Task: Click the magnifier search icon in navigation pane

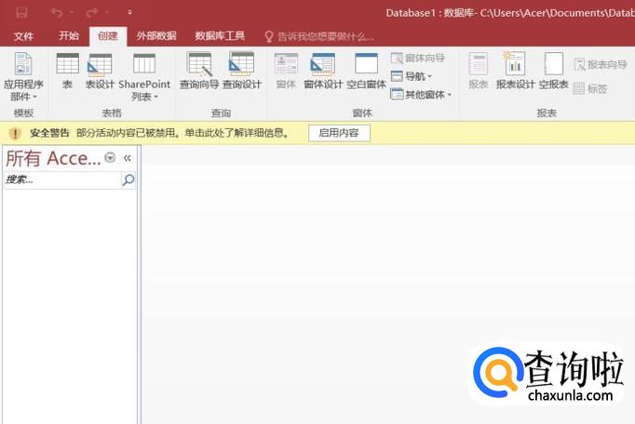Action: pyautogui.click(x=128, y=179)
